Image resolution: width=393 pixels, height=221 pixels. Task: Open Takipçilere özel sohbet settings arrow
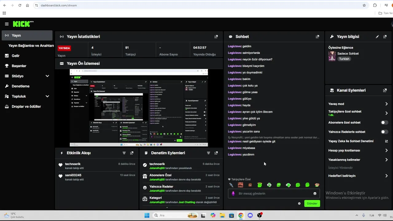click(x=387, y=113)
